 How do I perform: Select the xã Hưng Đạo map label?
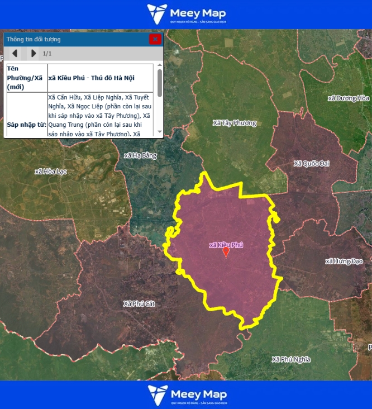[x=344, y=261]
